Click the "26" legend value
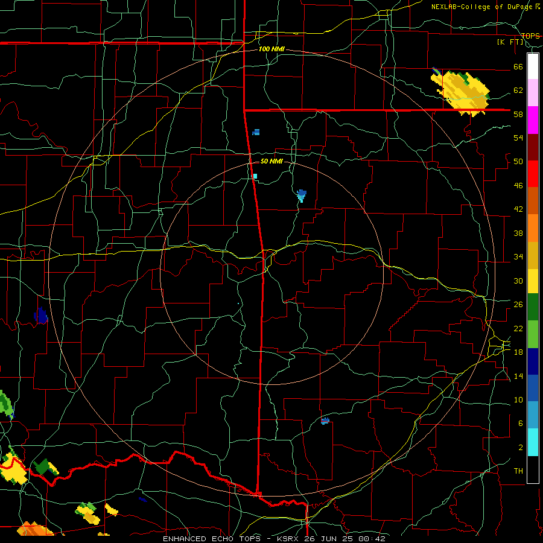This screenshot has height=543, width=543. [x=518, y=305]
